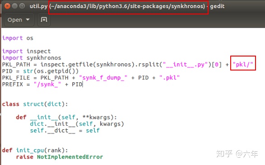This screenshot has width=265, height=165.
Task: Place cursor on PKL_PATH assignment line
Action: pos(127,65)
